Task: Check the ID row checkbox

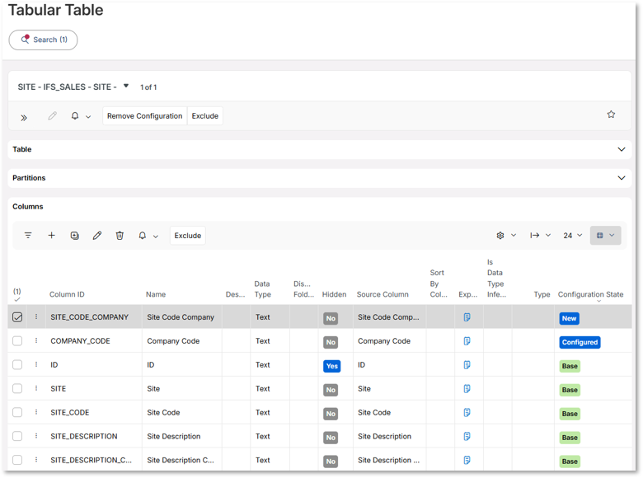Action: pos(17,365)
